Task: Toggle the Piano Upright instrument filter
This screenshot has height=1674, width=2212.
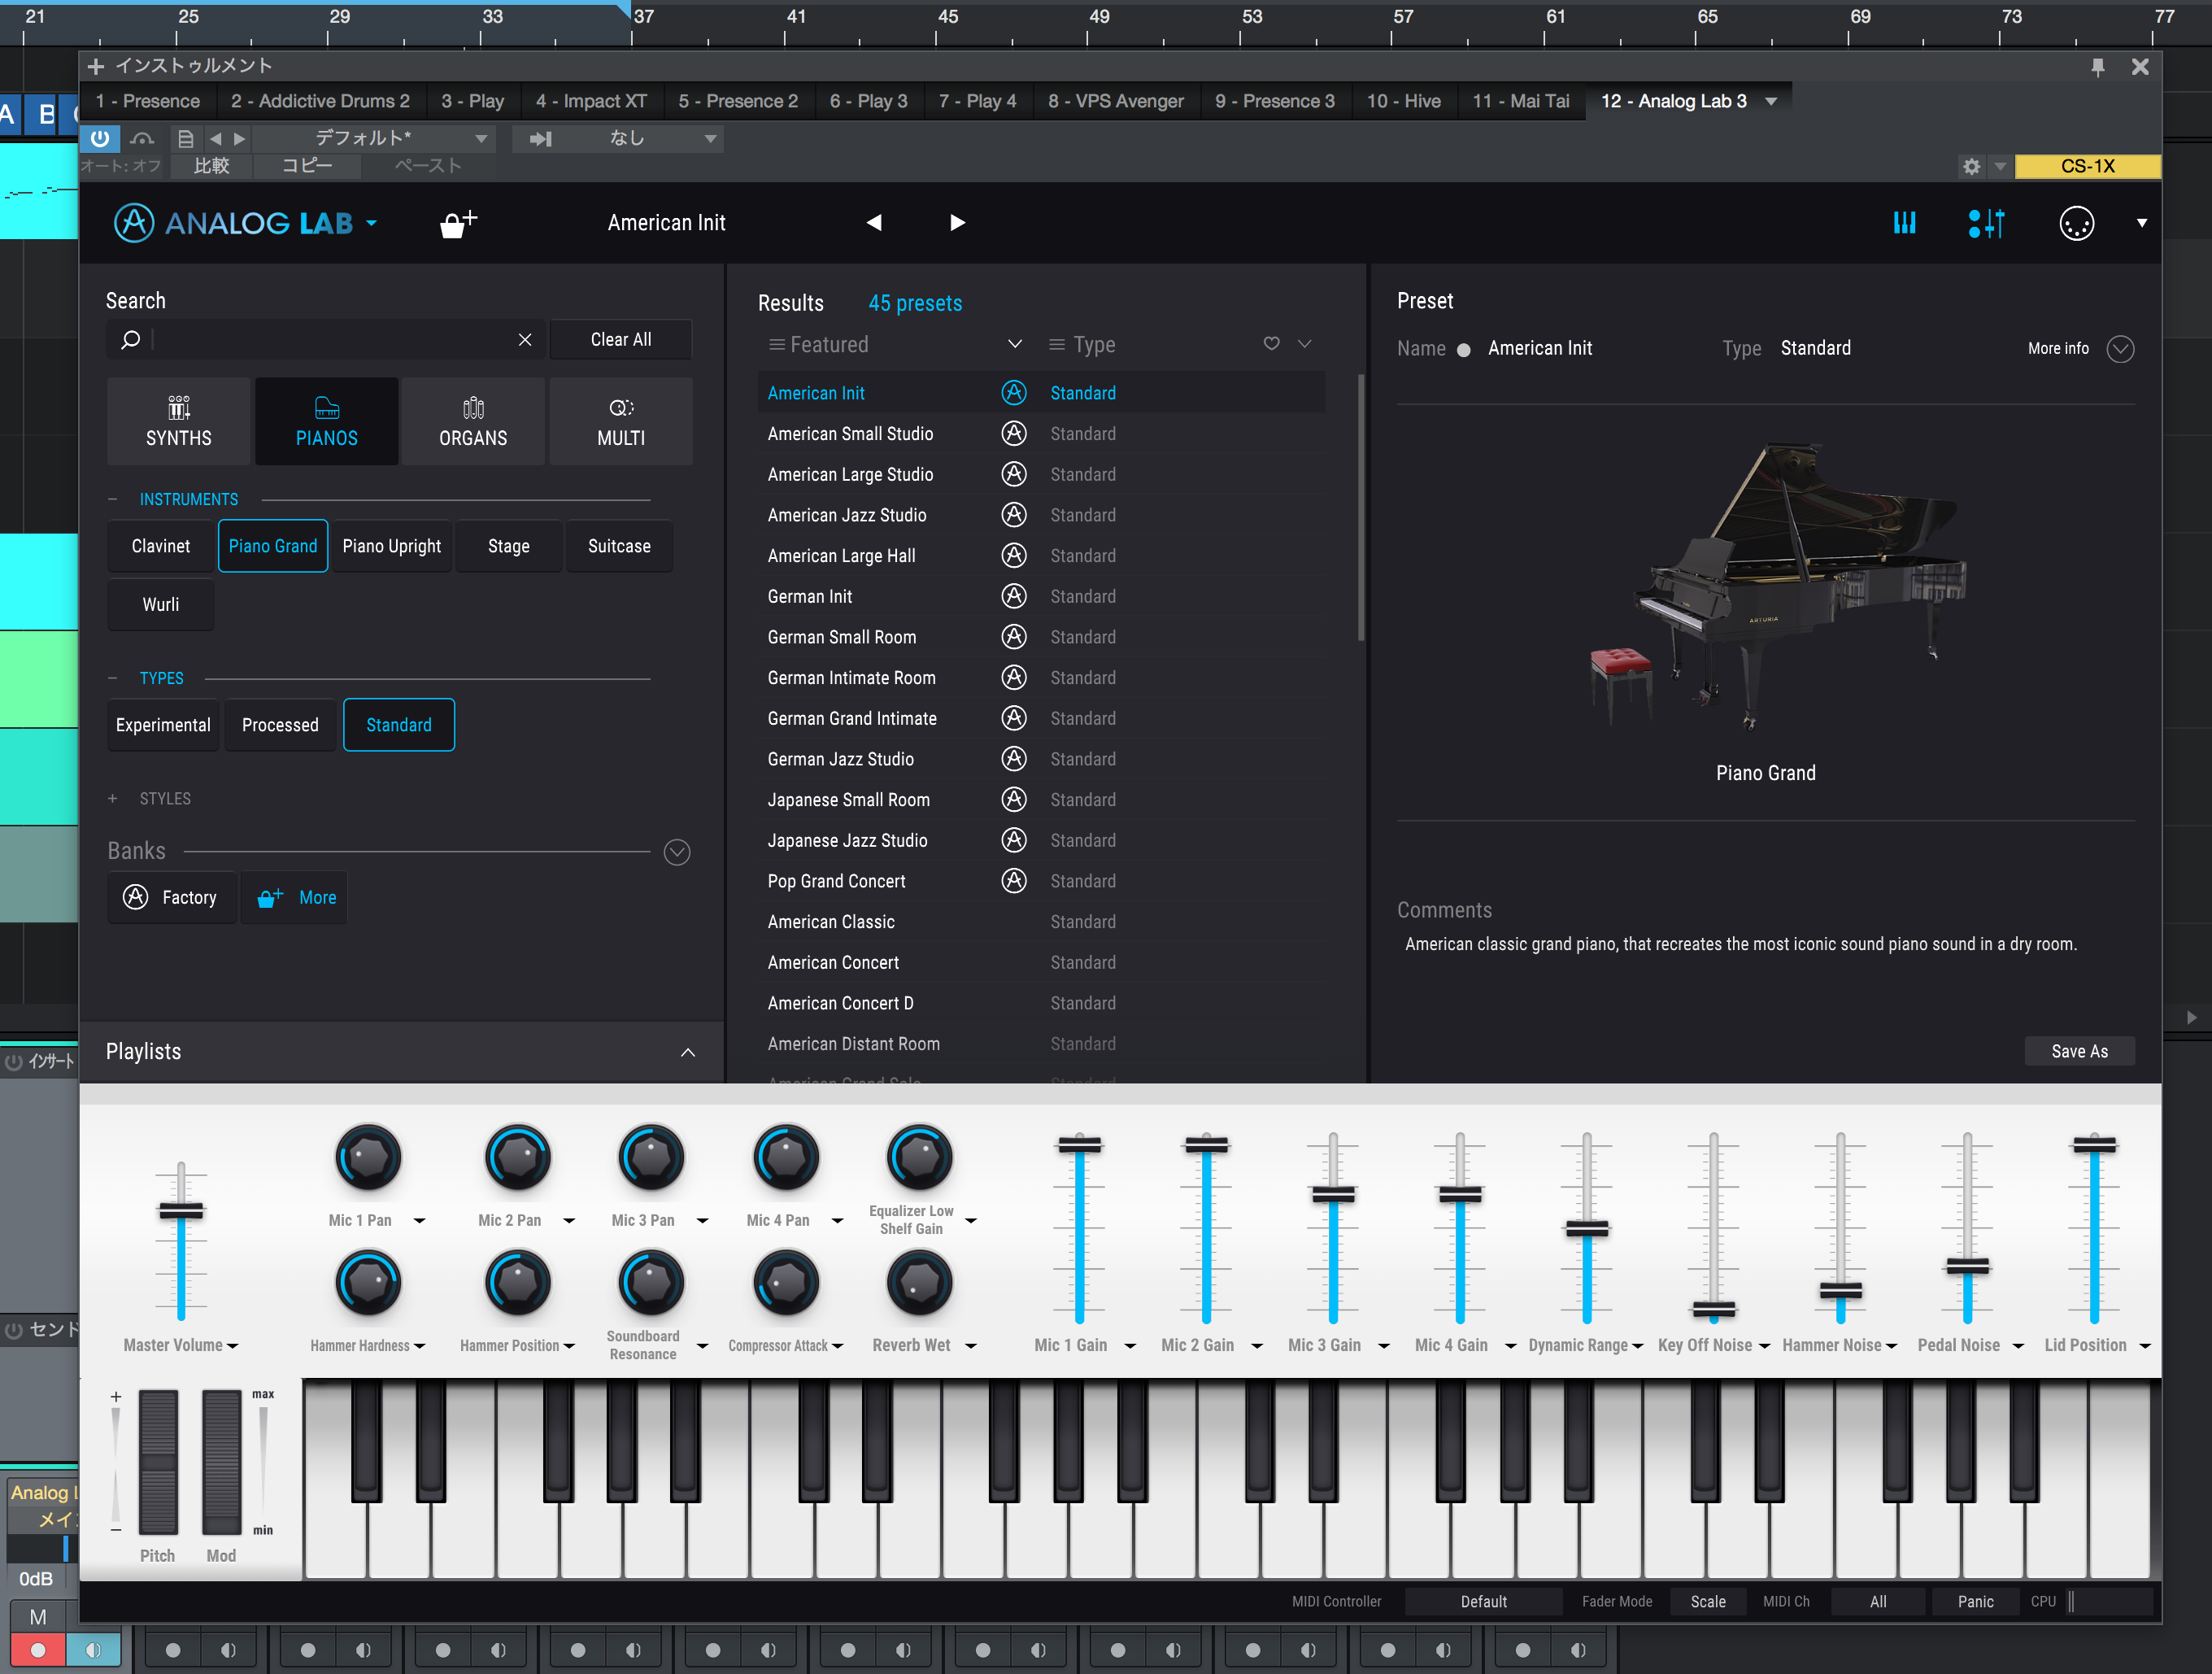Action: tap(391, 546)
